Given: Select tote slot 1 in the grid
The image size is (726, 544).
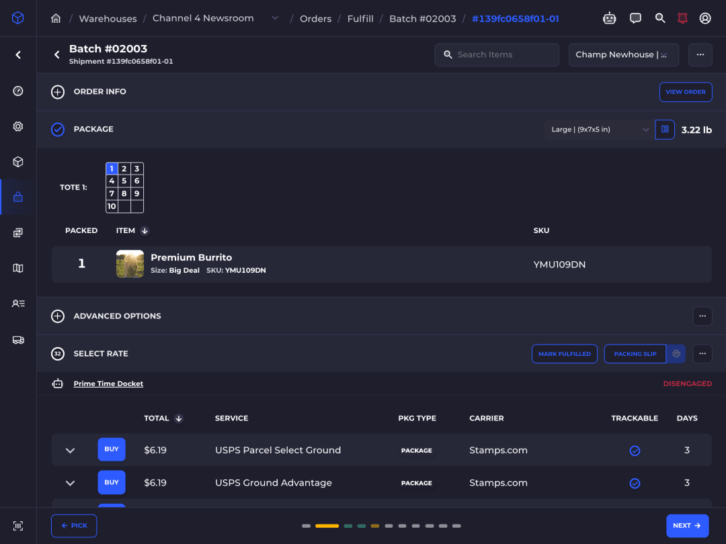Looking at the screenshot, I should (x=112, y=169).
